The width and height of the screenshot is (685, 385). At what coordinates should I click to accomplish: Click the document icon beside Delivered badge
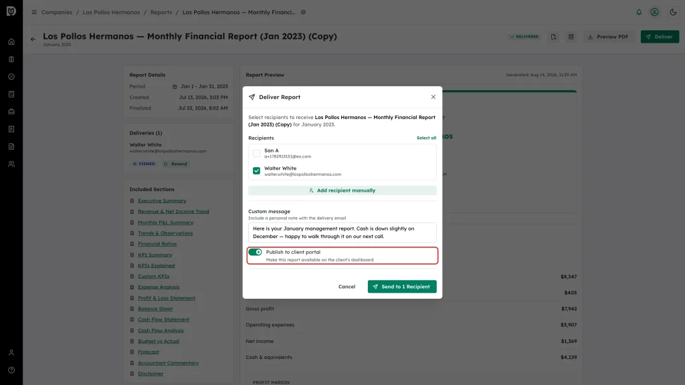553,37
